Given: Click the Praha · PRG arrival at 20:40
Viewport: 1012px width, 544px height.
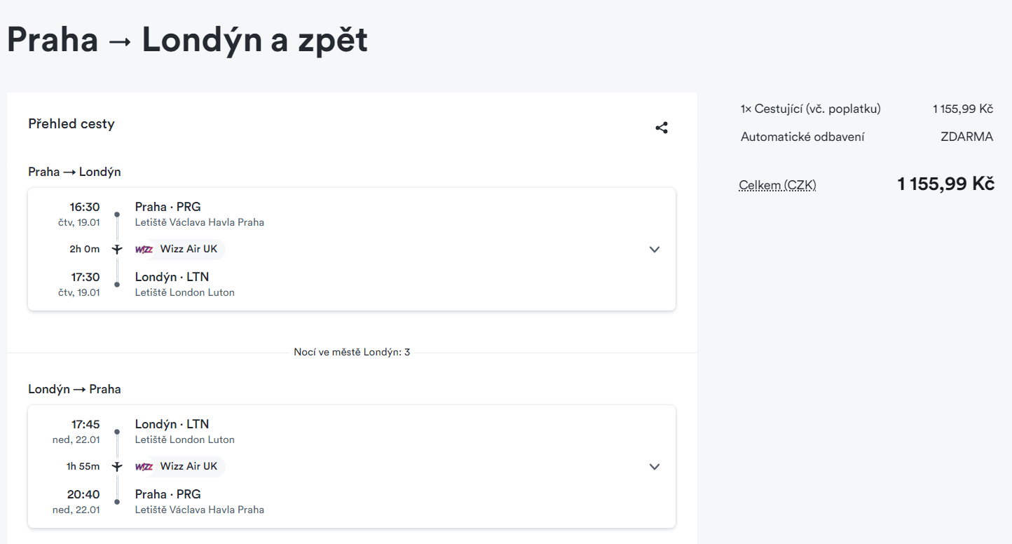Looking at the screenshot, I should pos(168,494).
